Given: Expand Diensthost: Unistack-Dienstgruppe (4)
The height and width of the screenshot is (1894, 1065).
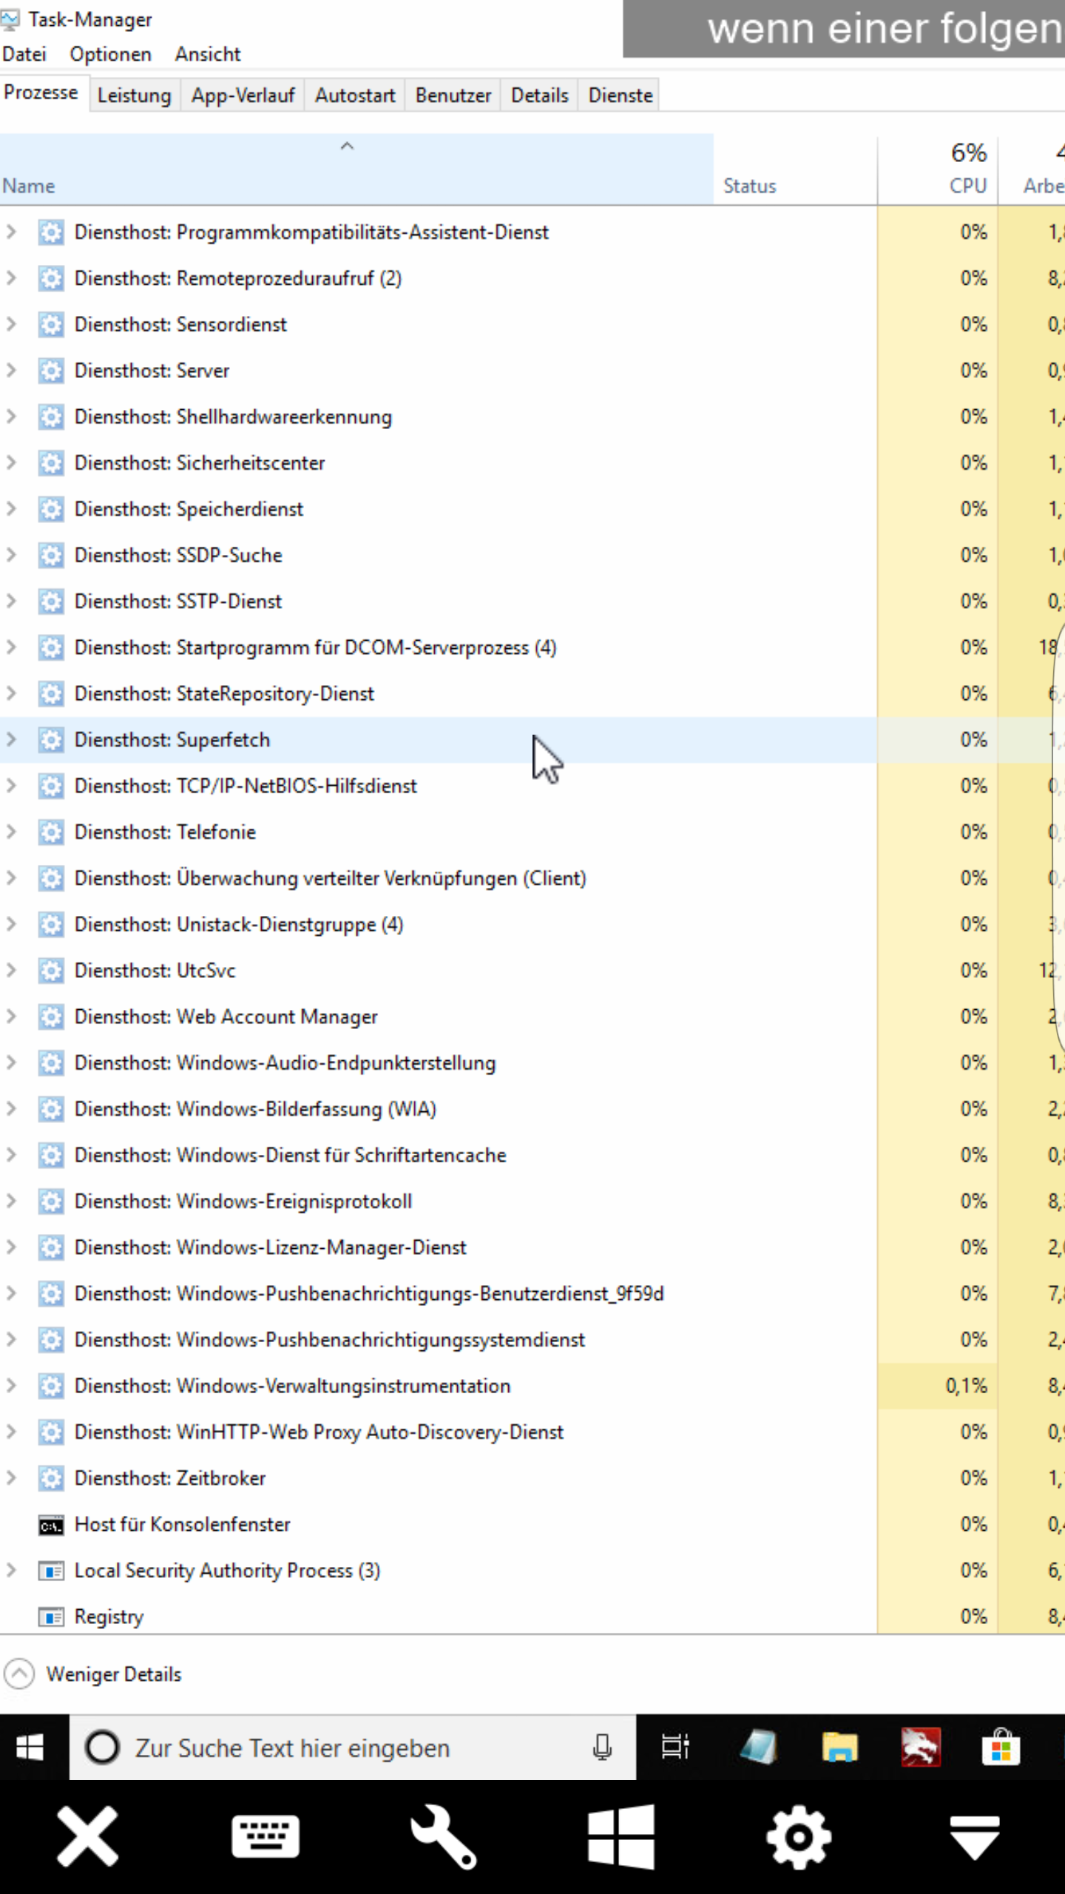Looking at the screenshot, I should [11, 924].
